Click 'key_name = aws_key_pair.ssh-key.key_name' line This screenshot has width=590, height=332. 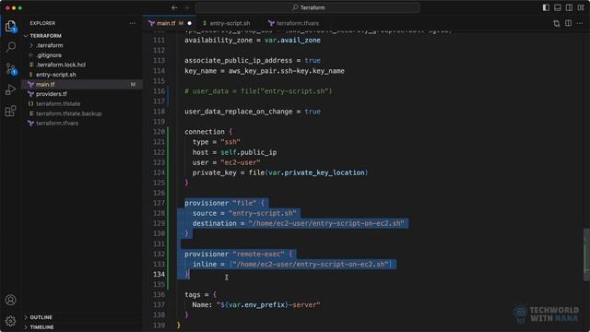pos(265,71)
